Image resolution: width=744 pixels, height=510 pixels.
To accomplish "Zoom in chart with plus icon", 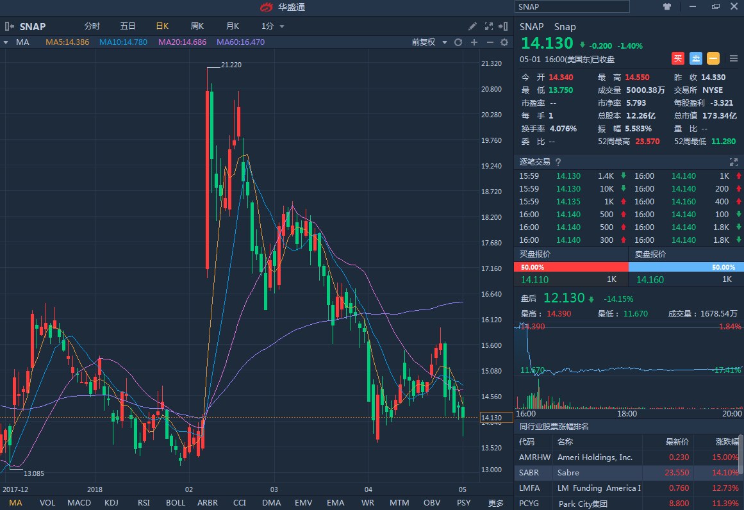I will pyautogui.click(x=474, y=42).
